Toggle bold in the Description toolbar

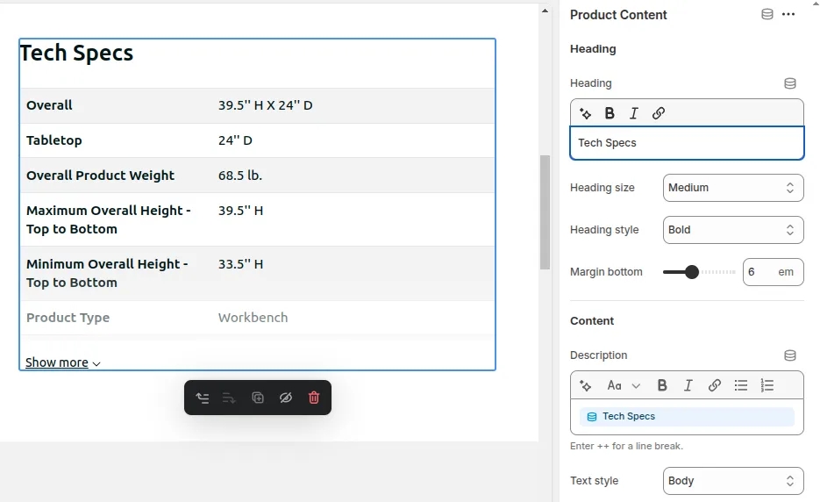[x=662, y=385]
